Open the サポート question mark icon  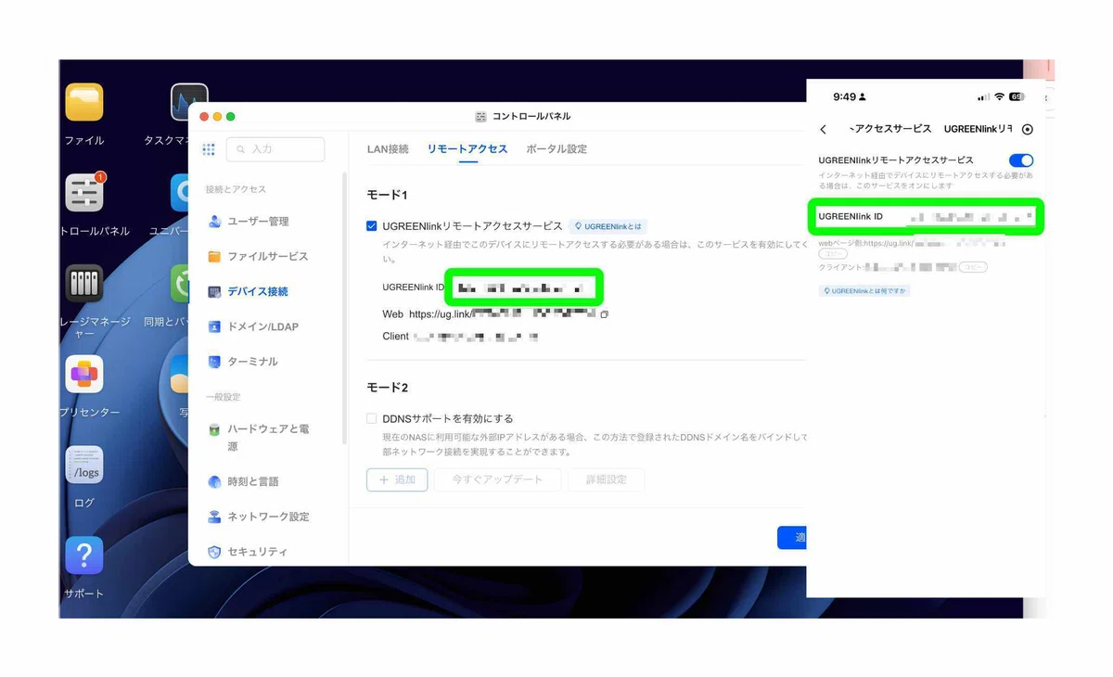click(84, 555)
